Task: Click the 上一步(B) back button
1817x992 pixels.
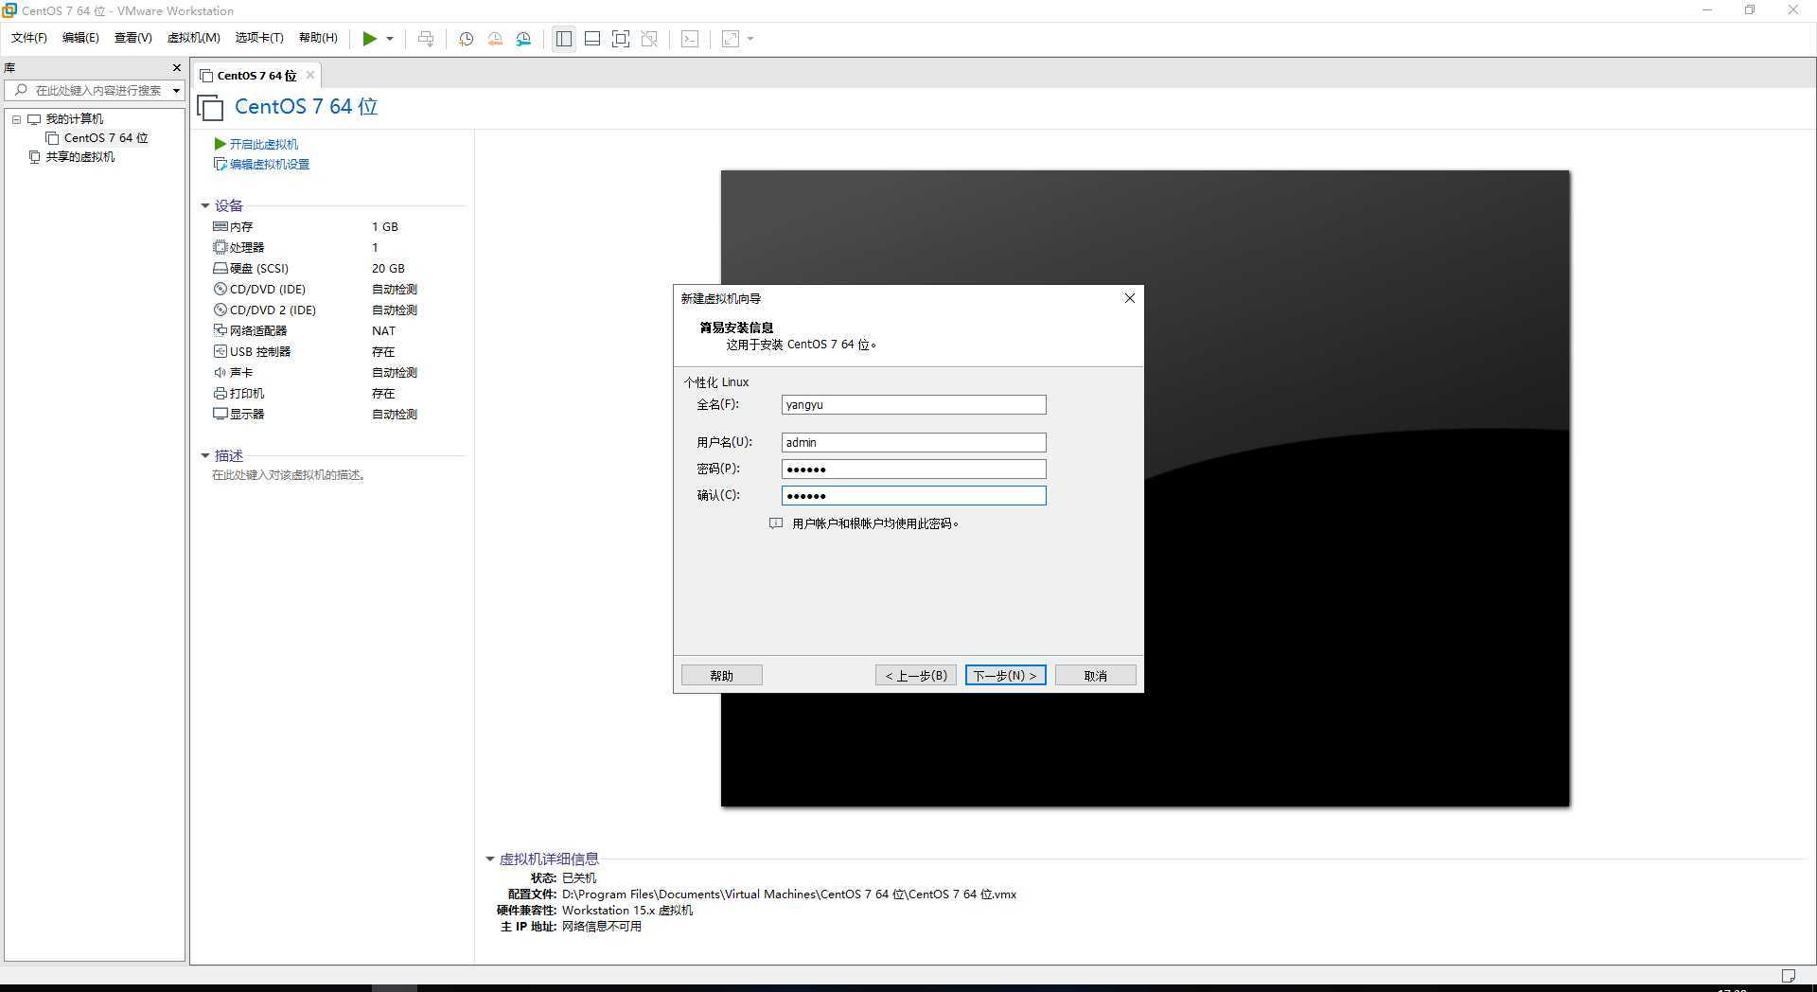Action: click(x=915, y=676)
